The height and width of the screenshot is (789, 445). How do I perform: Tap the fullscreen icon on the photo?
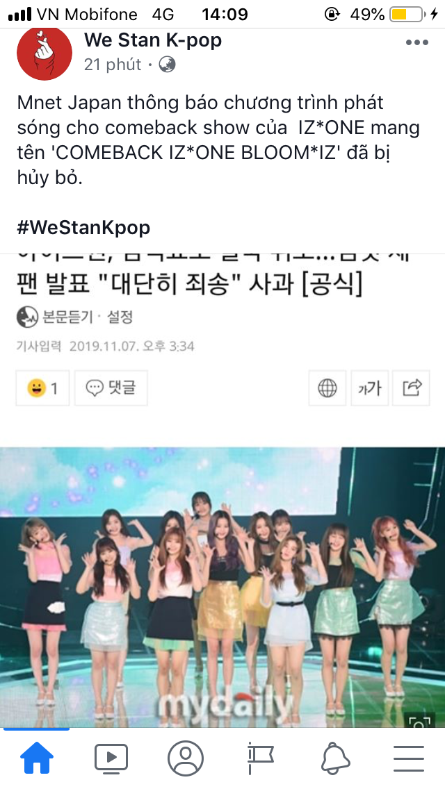point(419,720)
